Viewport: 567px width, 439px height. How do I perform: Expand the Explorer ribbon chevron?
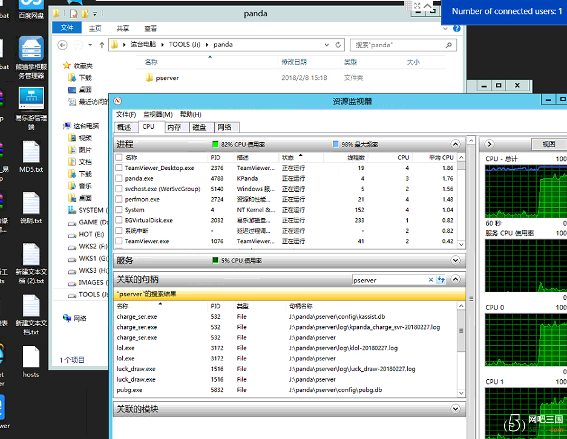445,28
